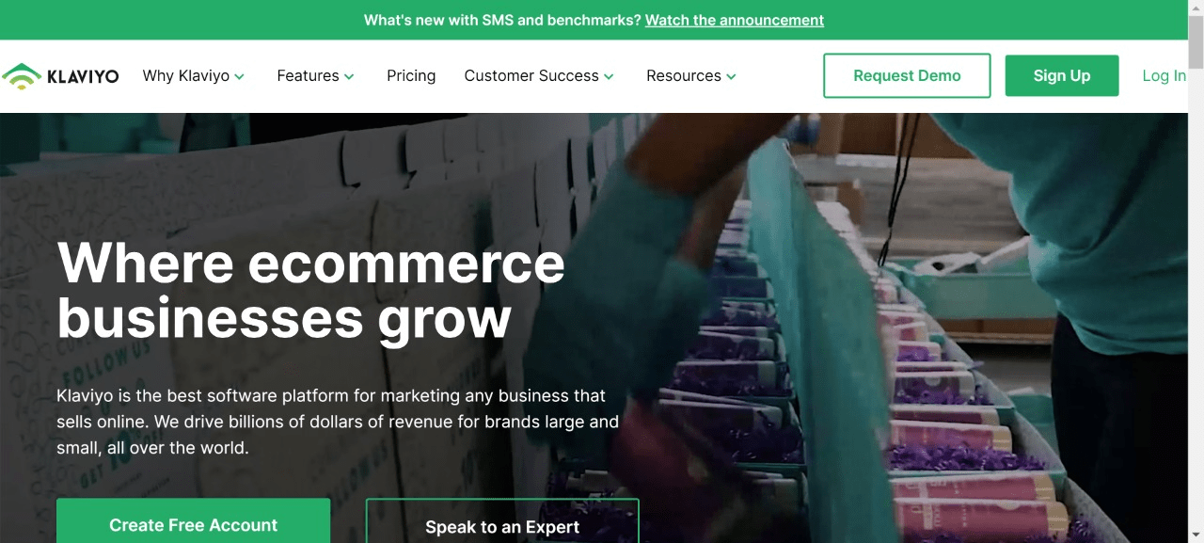Click the Klaviyo wordmark text
This screenshot has height=543, width=1204.
(x=83, y=76)
